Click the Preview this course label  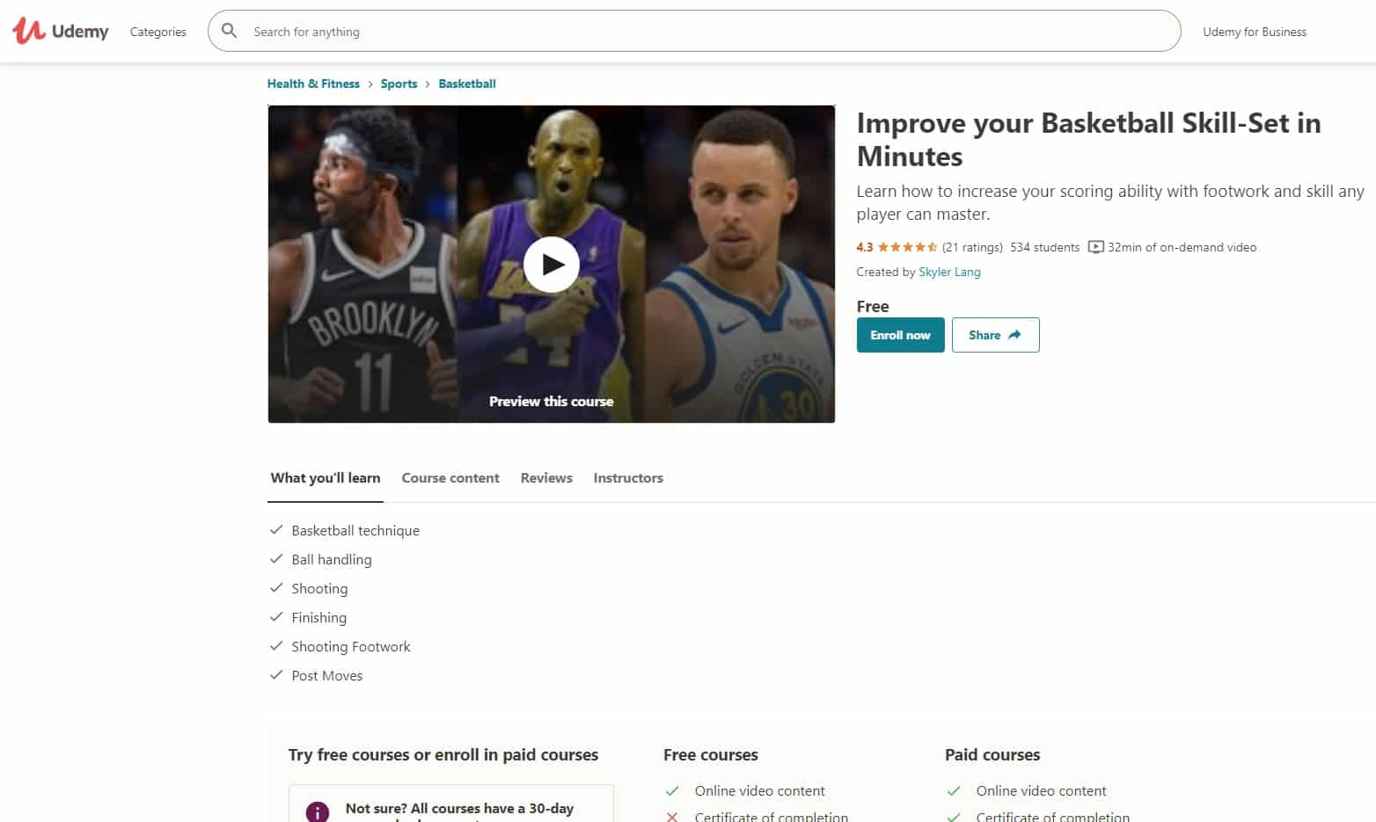pos(552,401)
